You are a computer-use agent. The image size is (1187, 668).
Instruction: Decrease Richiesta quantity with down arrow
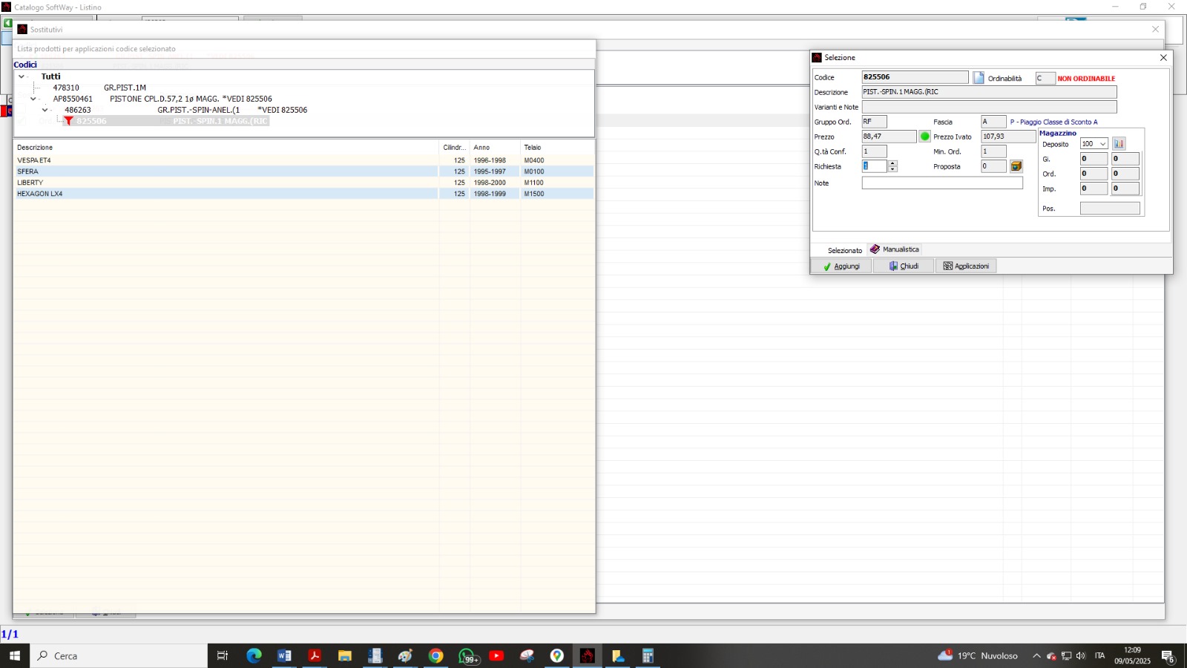893,170
